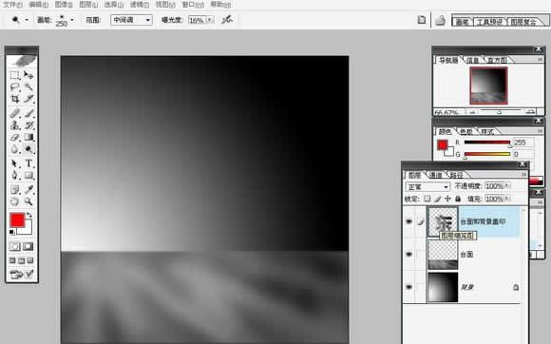Open the 视图 menu
The image size is (551, 344).
165,5
